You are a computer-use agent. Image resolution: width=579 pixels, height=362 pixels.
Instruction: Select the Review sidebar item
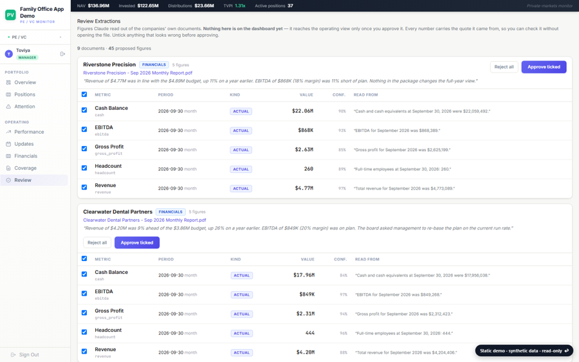click(34, 180)
